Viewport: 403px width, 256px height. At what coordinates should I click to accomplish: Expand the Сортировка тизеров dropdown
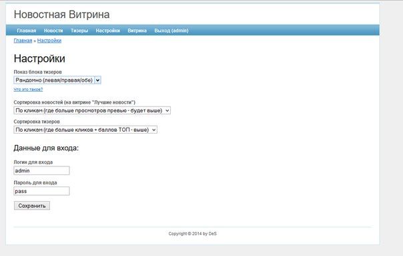85,130
